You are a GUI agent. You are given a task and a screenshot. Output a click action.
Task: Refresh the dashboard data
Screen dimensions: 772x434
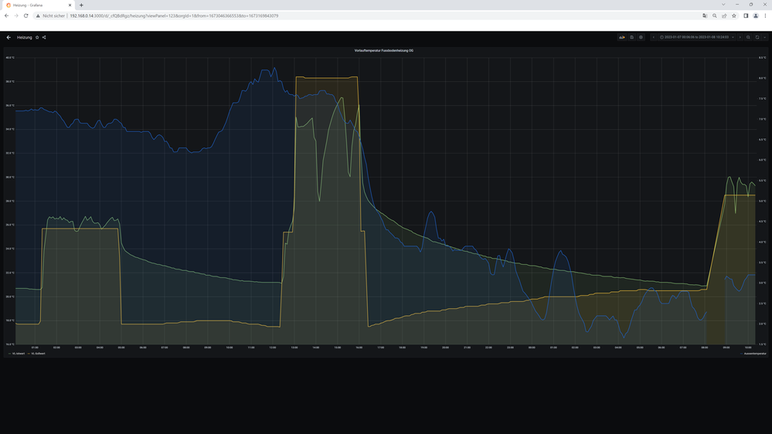pos(757,37)
